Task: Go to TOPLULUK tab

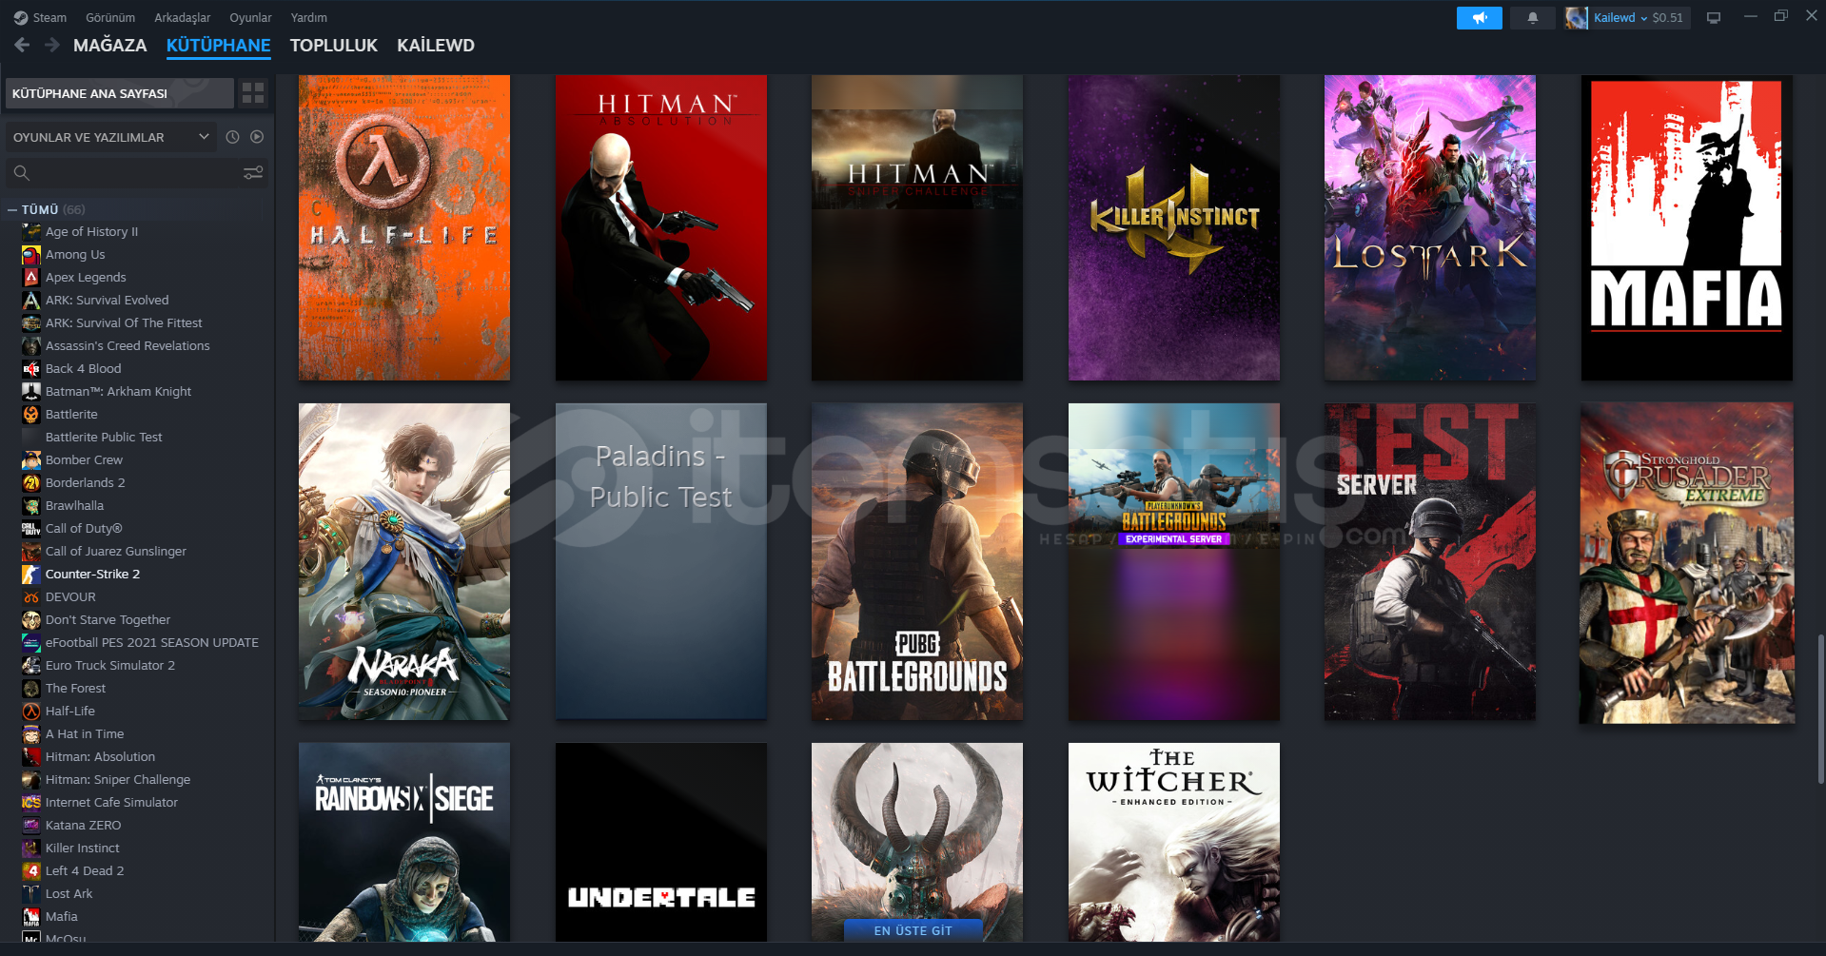Action: (333, 45)
